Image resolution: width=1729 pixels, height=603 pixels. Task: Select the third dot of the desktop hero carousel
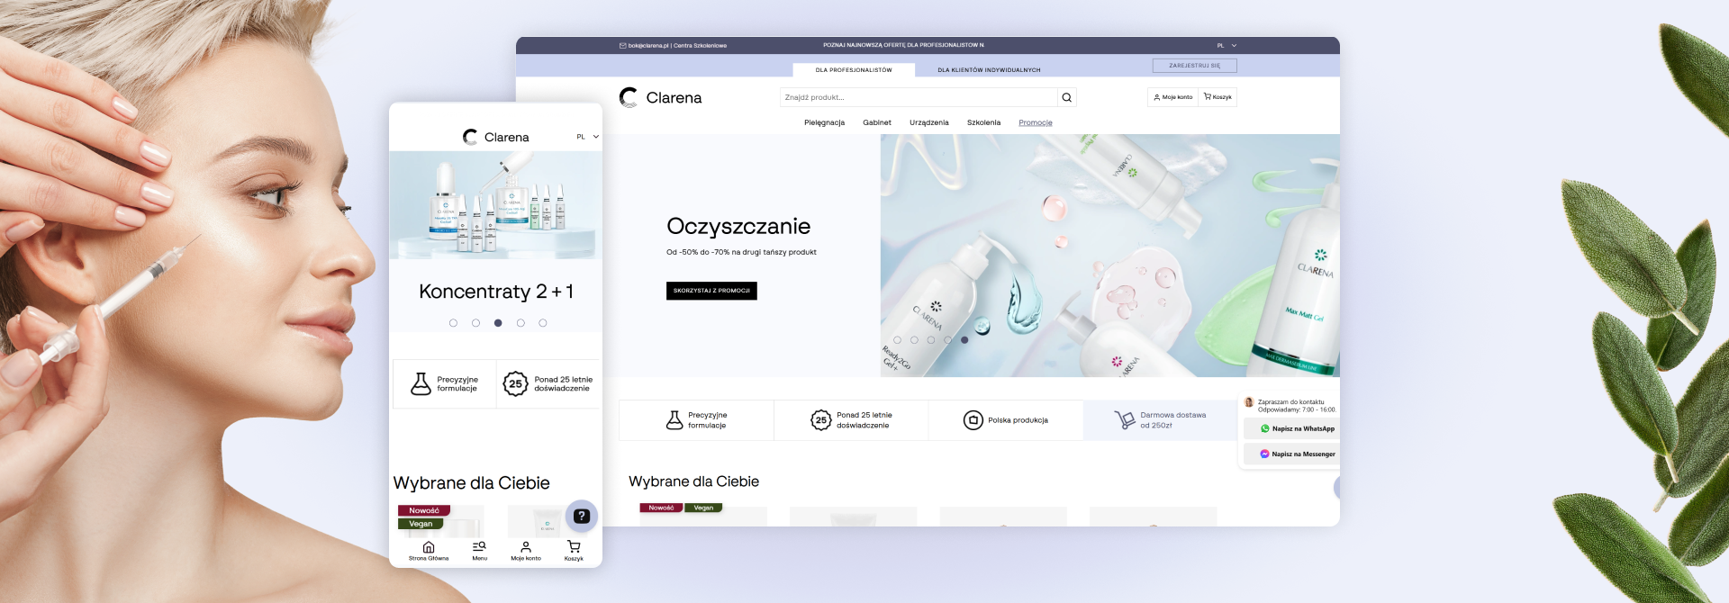click(931, 340)
